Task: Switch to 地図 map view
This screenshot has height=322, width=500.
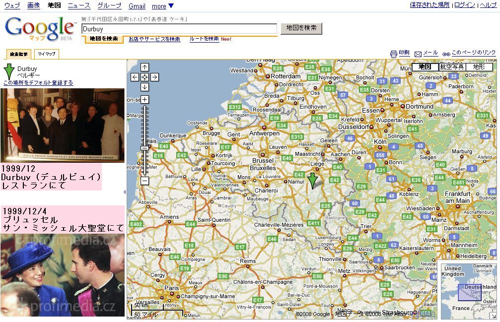Action: coord(425,67)
